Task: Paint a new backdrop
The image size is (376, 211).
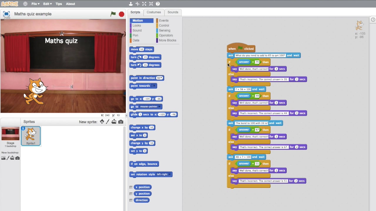Action: pyautogui.click(x=8, y=158)
